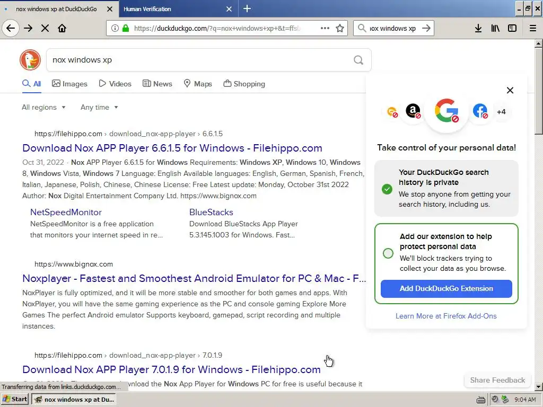Open page actions three-dot menu in address bar
The height and width of the screenshot is (407, 543).
click(325, 29)
